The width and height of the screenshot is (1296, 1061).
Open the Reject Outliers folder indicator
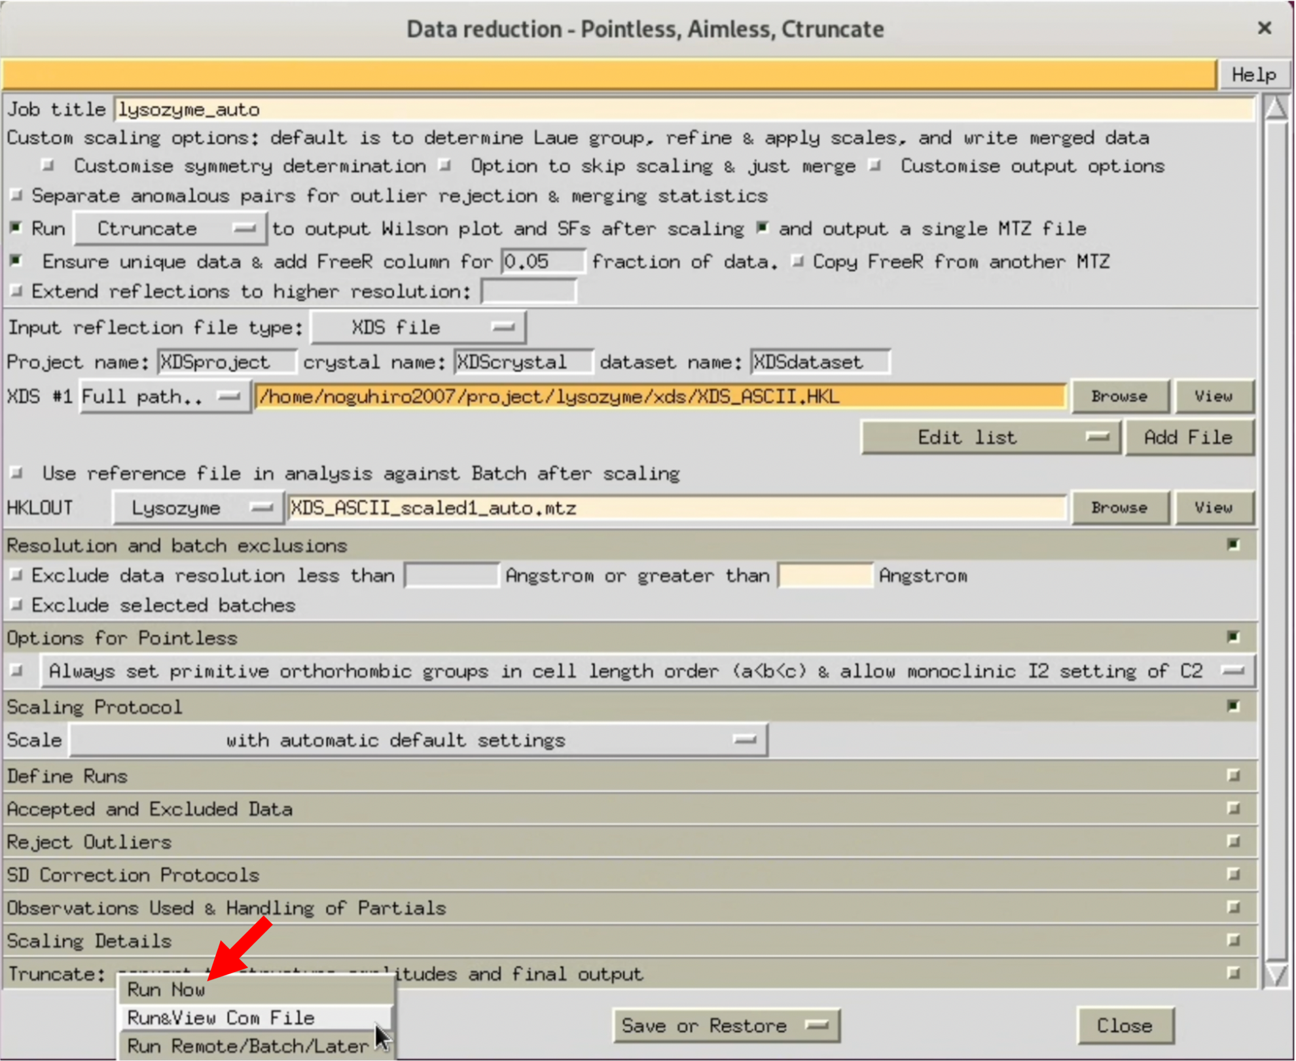[1233, 842]
